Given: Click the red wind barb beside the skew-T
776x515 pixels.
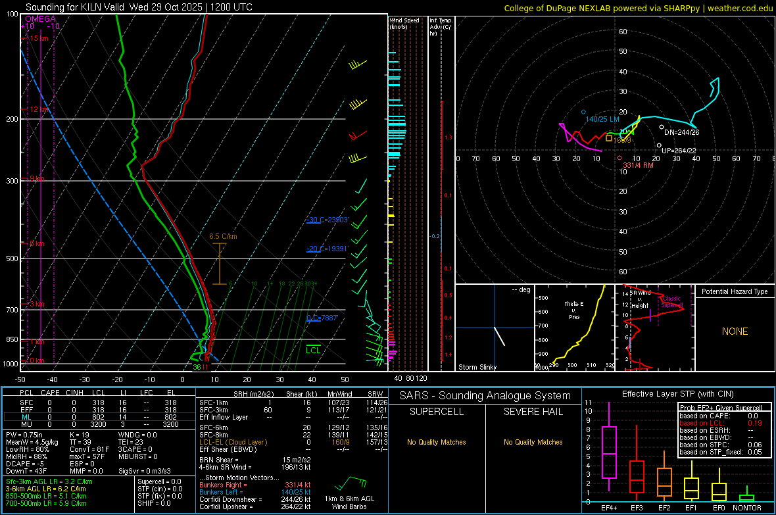Looking at the screenshot, I should pos(358,135).
